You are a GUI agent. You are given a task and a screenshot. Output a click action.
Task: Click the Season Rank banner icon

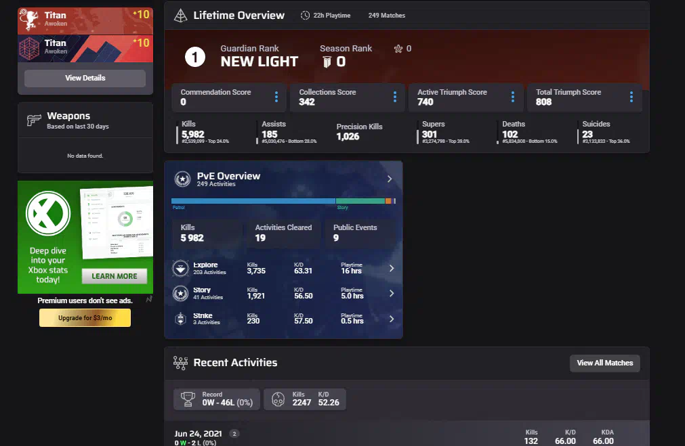coord(327,62)
